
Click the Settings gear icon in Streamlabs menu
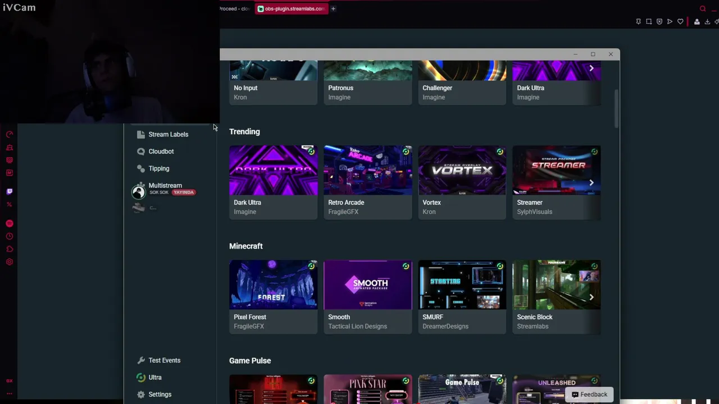pyautogui.click(x=141, y=394)
